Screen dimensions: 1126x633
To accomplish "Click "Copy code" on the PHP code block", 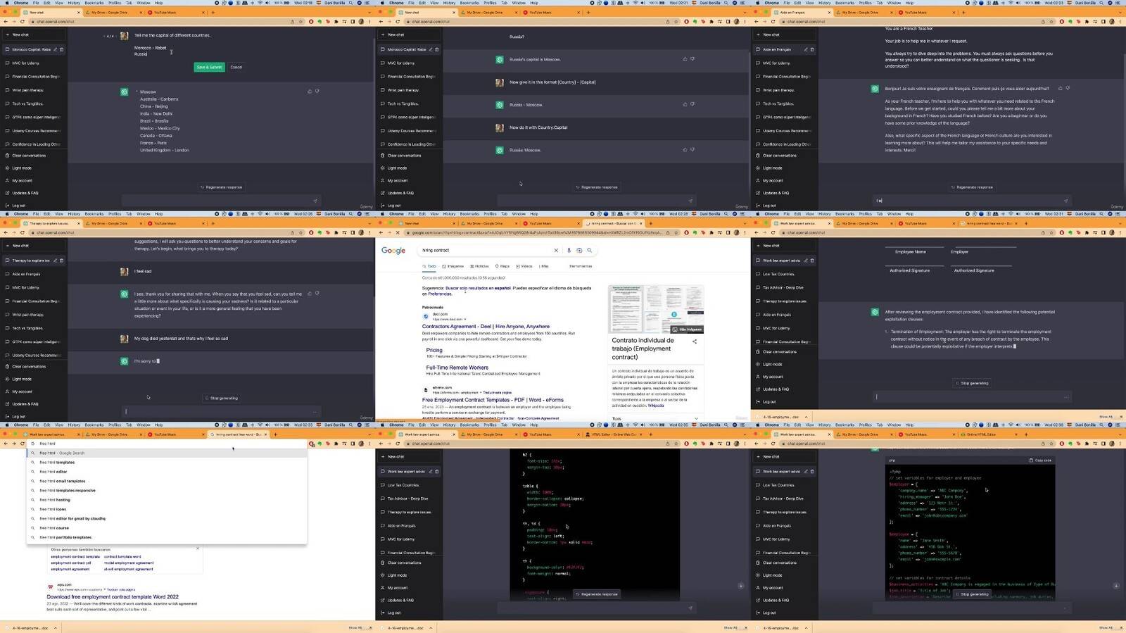I will pyautogui.click(x=1041, y=460).
